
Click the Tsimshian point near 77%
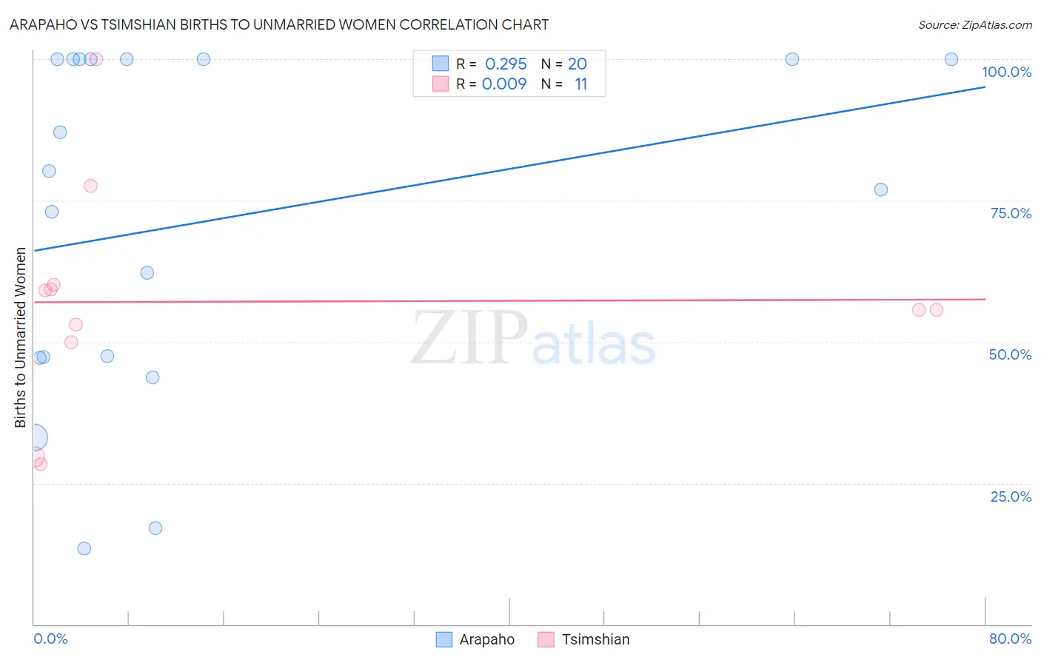click(90, 186)
